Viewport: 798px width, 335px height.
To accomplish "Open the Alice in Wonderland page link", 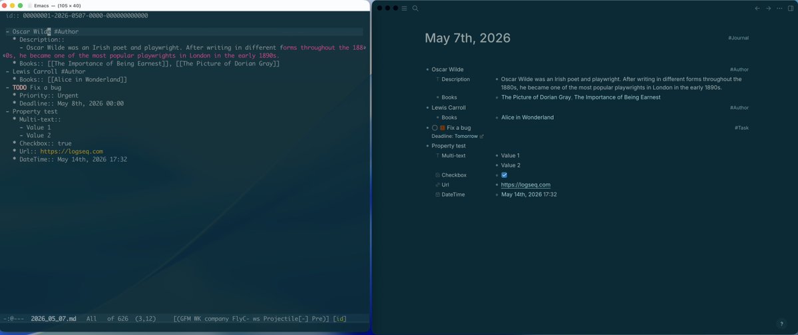I will pos(527,117).
